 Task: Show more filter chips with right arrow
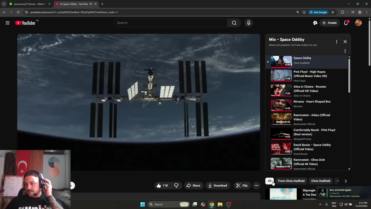(x=345, y=181)
